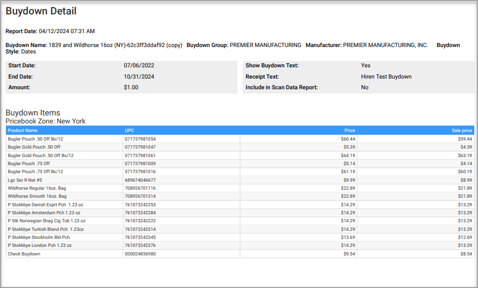Click UPC 000024856980

[x=140, y=254]
